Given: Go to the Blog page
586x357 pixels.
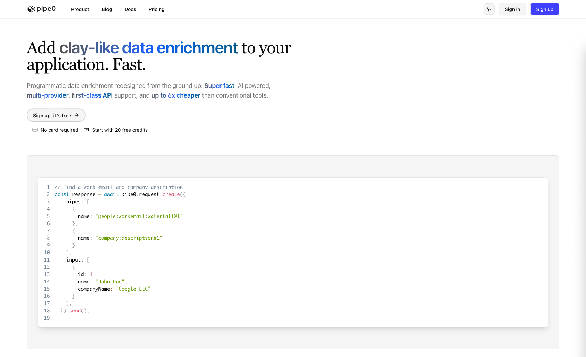Looking at the screenshot, I should (107, 9).
